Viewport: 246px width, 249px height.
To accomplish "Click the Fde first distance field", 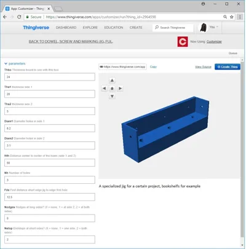I will click(x=50, y=197).
